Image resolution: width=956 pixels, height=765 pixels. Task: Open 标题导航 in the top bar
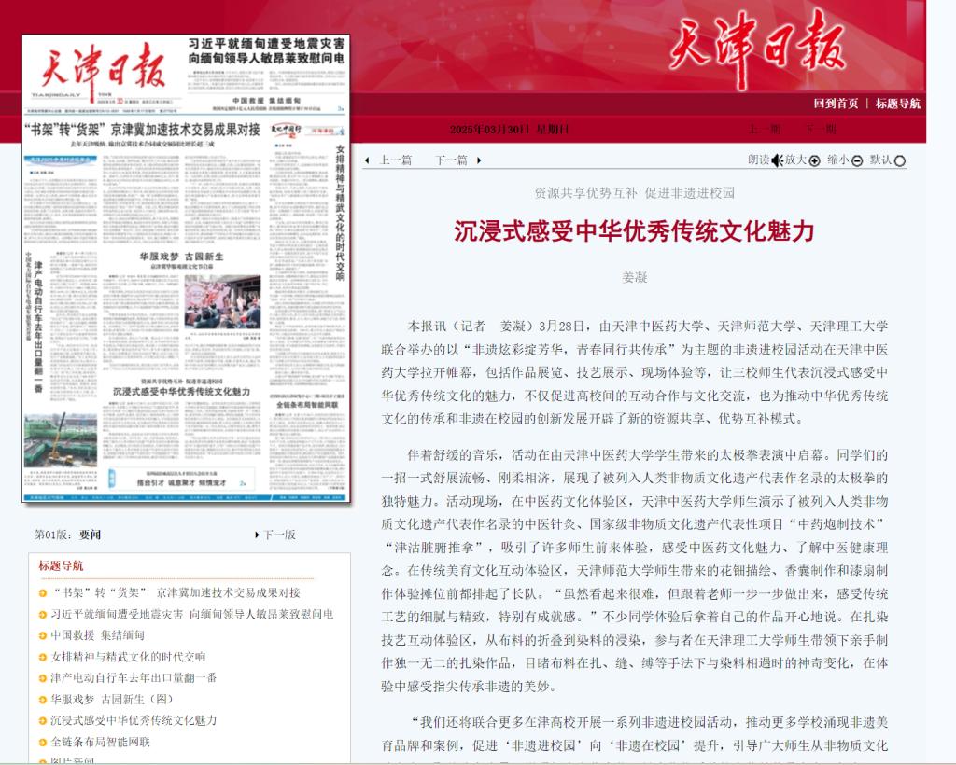tap(897, 104)
